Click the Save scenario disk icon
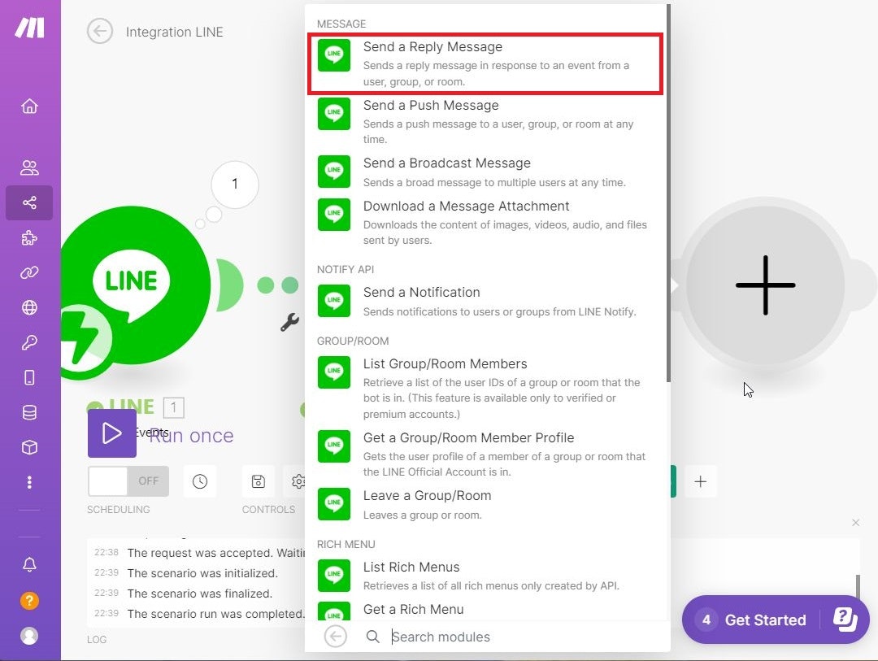Viewport: 878px width, 661px height. tap(259, 481)
